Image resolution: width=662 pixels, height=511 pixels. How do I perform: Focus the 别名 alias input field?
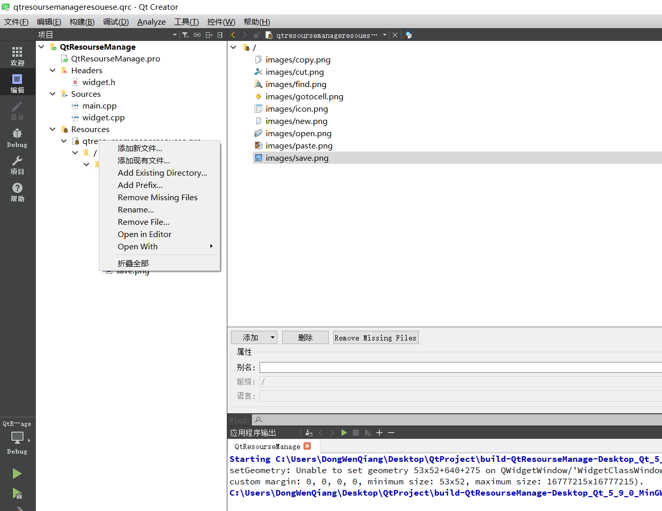point(460,367)
